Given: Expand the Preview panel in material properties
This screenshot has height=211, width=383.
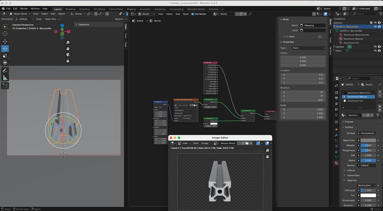Looking at the screenshot, I should [349, 122].
